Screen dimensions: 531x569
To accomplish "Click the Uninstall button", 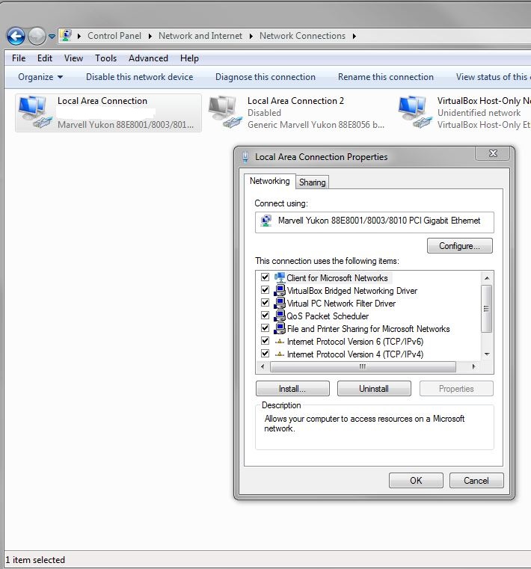I will [374, 389].
